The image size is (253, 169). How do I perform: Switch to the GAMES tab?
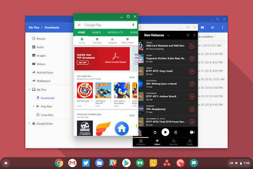pyautogui.click(x=96, y=32)
